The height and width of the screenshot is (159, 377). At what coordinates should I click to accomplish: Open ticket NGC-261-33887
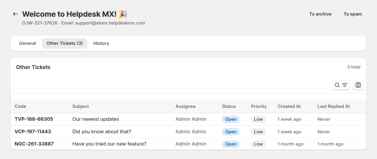34,144
